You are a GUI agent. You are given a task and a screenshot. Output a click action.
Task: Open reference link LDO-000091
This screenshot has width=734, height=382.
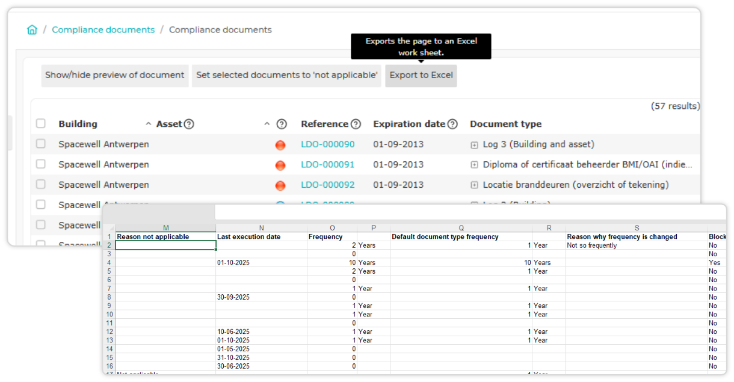pos(328,164)
